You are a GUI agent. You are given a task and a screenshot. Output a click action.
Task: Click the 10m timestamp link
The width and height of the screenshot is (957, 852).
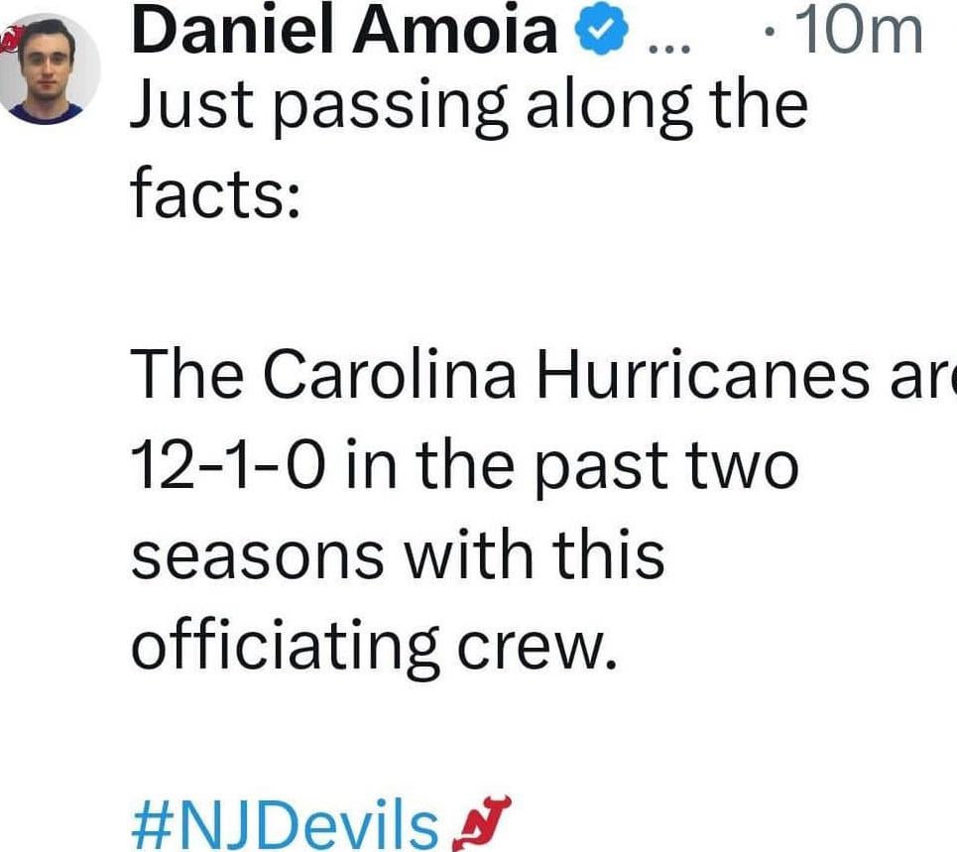tap(856, 28)
